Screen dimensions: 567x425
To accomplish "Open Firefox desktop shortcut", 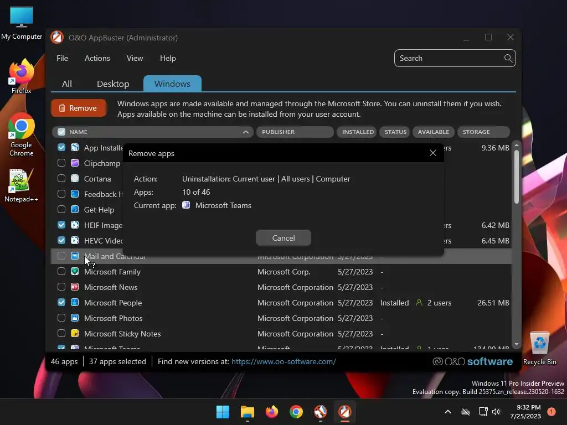I will click(22, 76).
